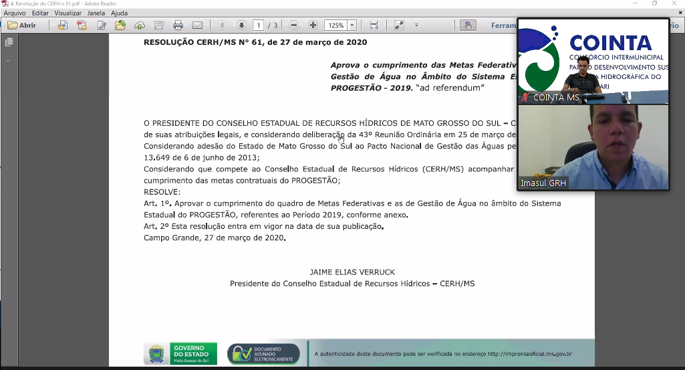Viewport: 685px width, 370px height.
Task: Open the Ajuda menu
Action: (x=119, y=13)
